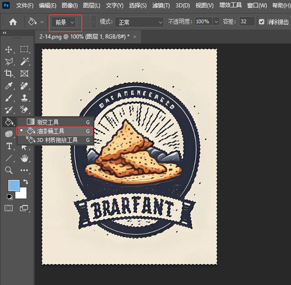This screenshot has height=285, width=291.
Task: Select the Move tool
Action: tap(8, 49)
